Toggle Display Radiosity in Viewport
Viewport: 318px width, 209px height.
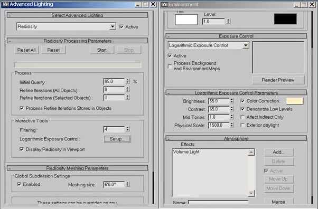click(22, 149)
